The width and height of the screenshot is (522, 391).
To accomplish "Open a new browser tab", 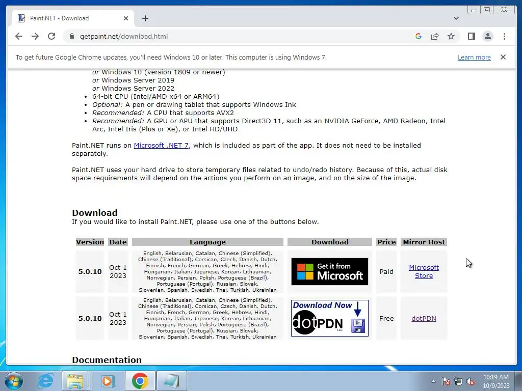I will (145, 18).
